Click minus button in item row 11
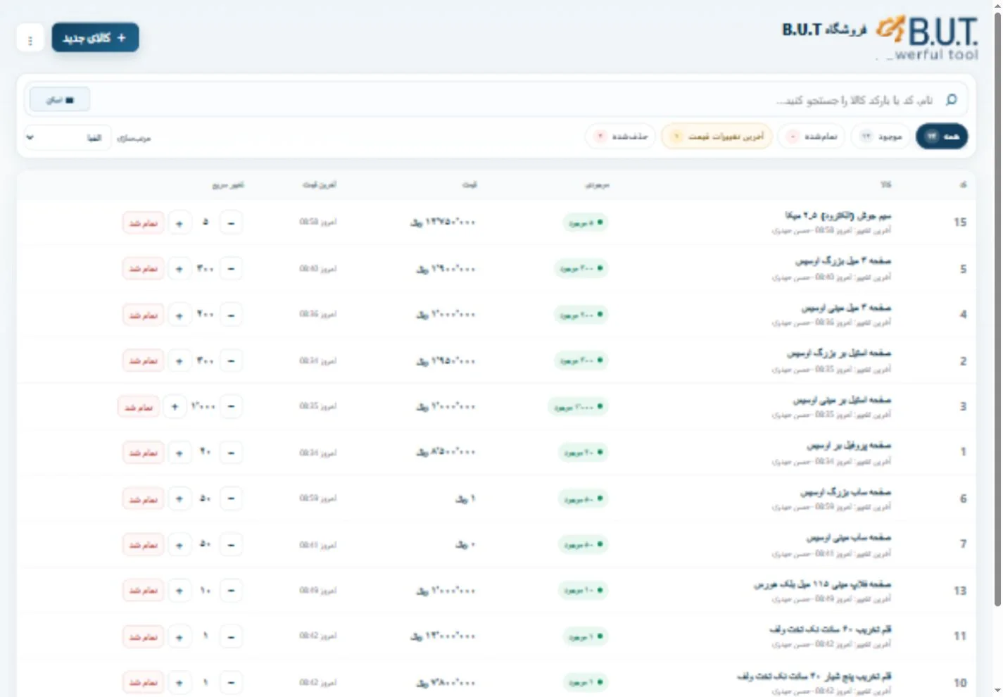 [232, 637]
